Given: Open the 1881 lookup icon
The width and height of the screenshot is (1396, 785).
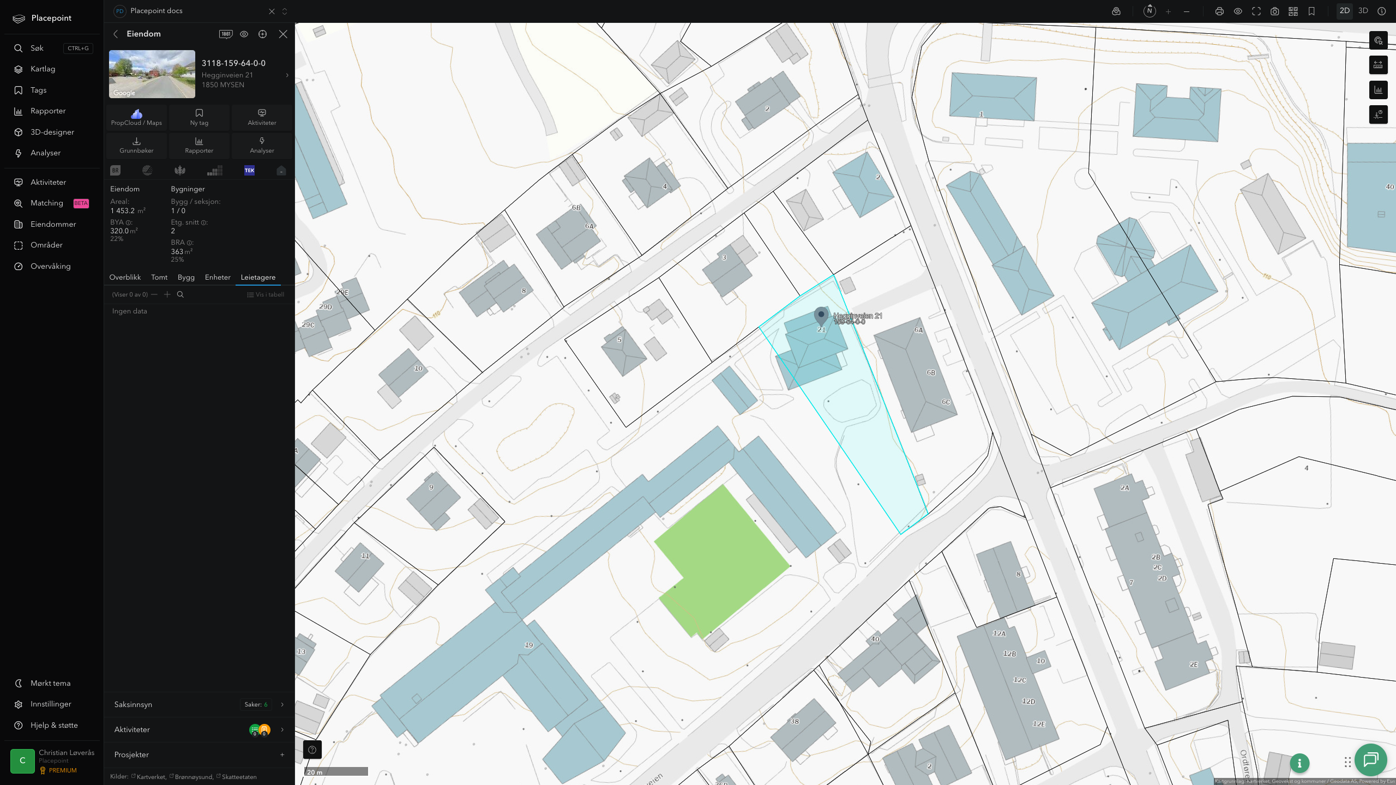Looking at the screenshot, I should 226,34.
